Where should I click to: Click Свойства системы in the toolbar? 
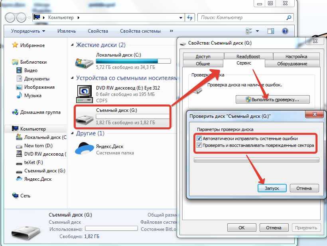tap(140, 31)
